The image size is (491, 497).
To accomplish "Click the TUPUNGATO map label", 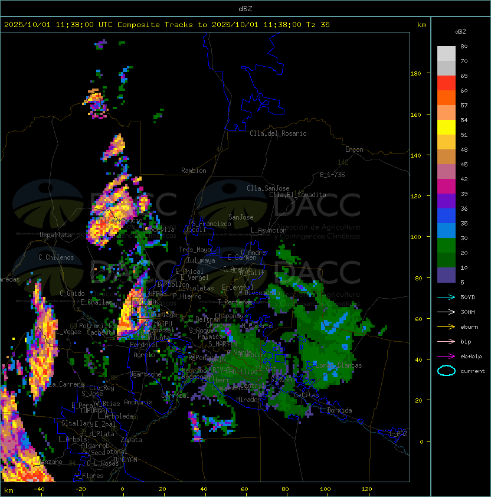I will (x=96, y=411).
